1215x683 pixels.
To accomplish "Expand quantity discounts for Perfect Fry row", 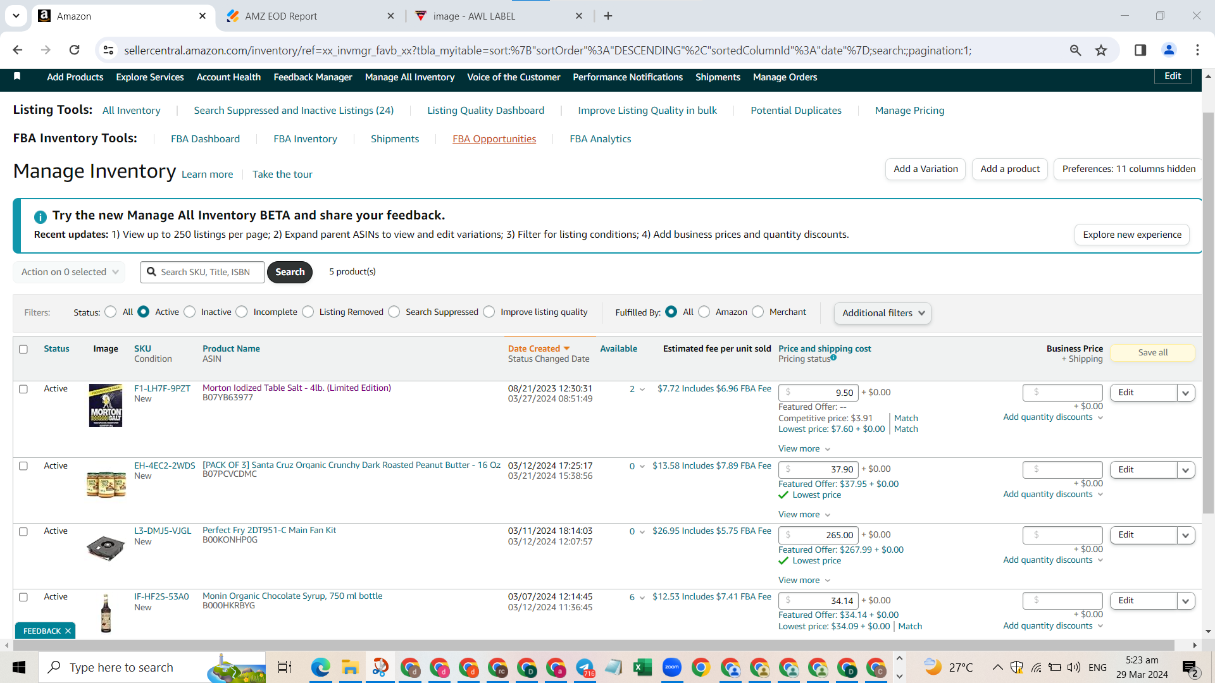I will point(1053,560).
